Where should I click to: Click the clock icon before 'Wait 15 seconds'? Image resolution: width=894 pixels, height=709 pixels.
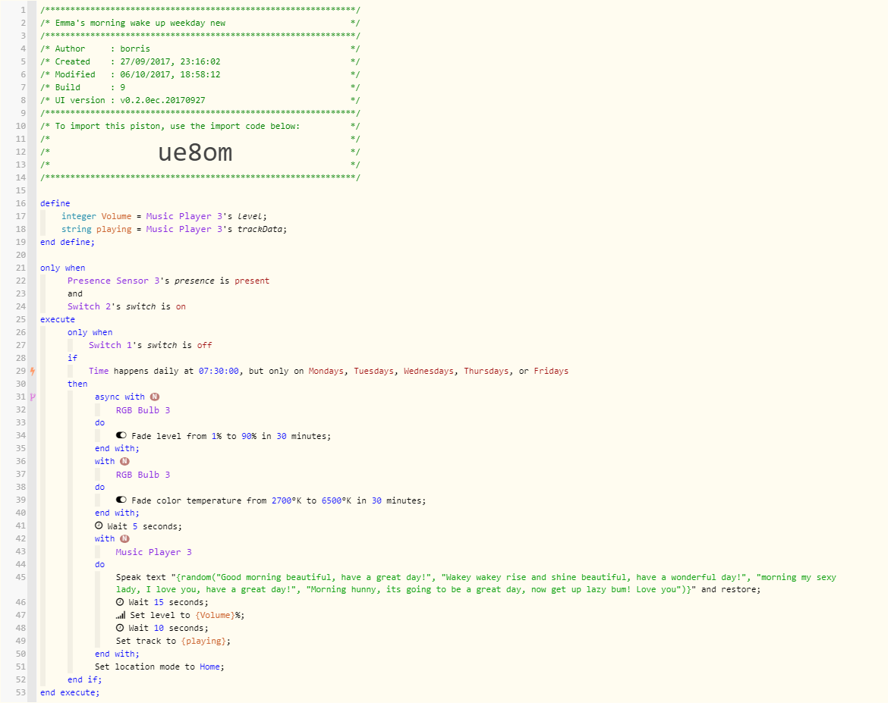120,602
